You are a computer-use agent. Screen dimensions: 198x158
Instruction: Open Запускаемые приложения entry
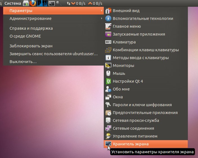coord(146,34)
